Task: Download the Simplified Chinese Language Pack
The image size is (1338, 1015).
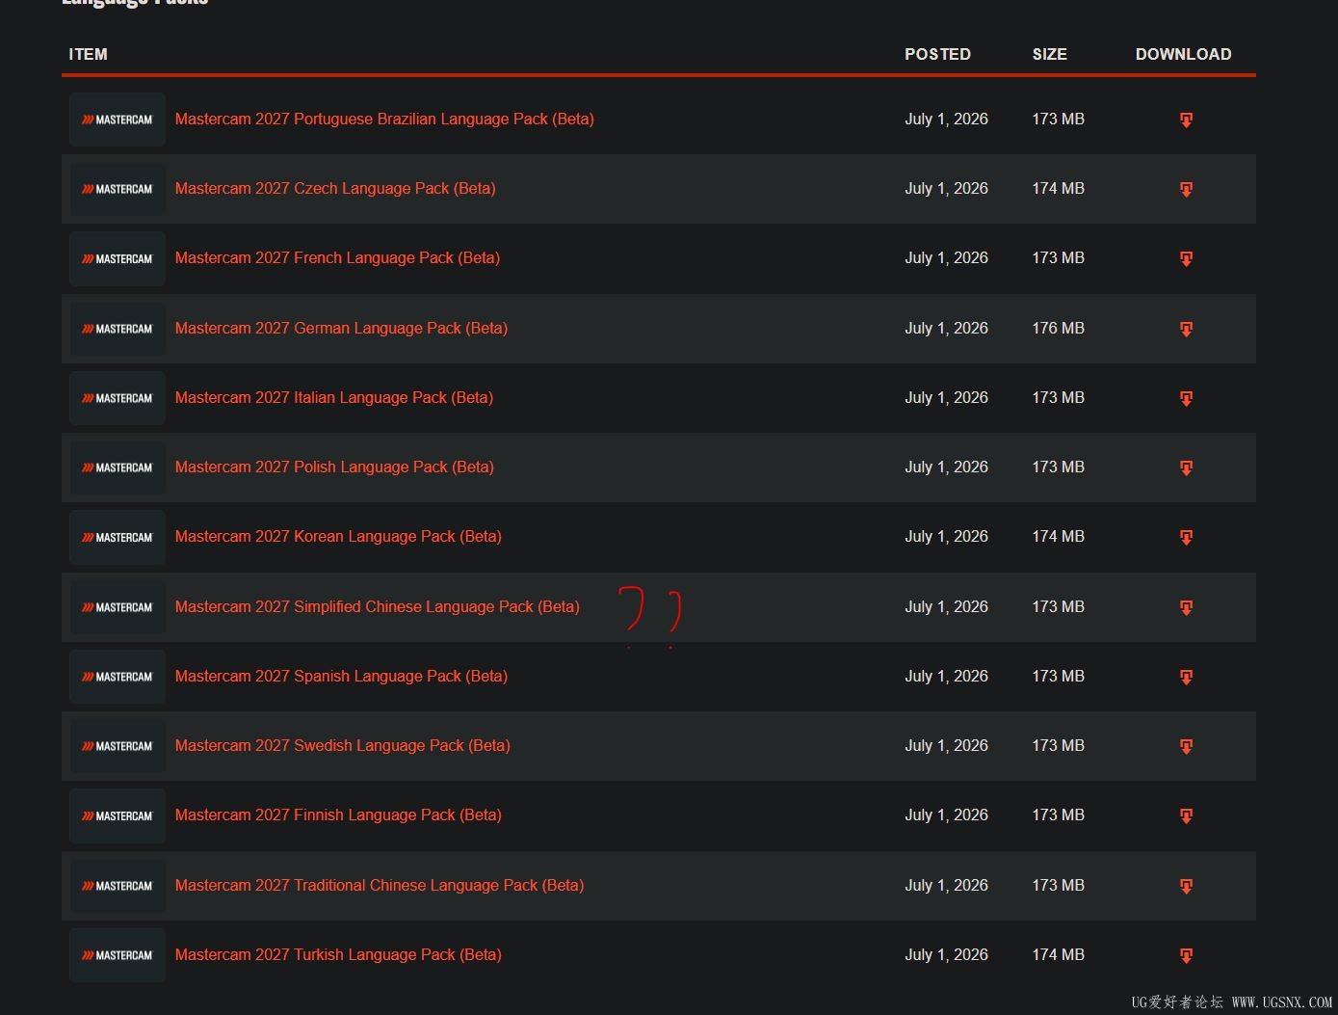Action: 1186,607
